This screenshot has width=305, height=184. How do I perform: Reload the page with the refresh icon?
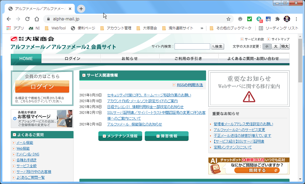[27, 19]
